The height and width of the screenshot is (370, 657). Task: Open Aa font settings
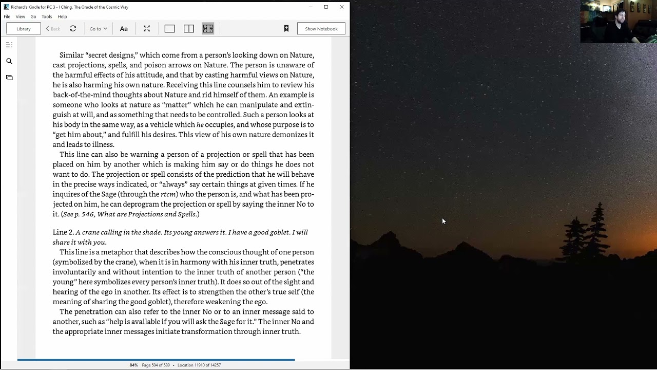124,29
